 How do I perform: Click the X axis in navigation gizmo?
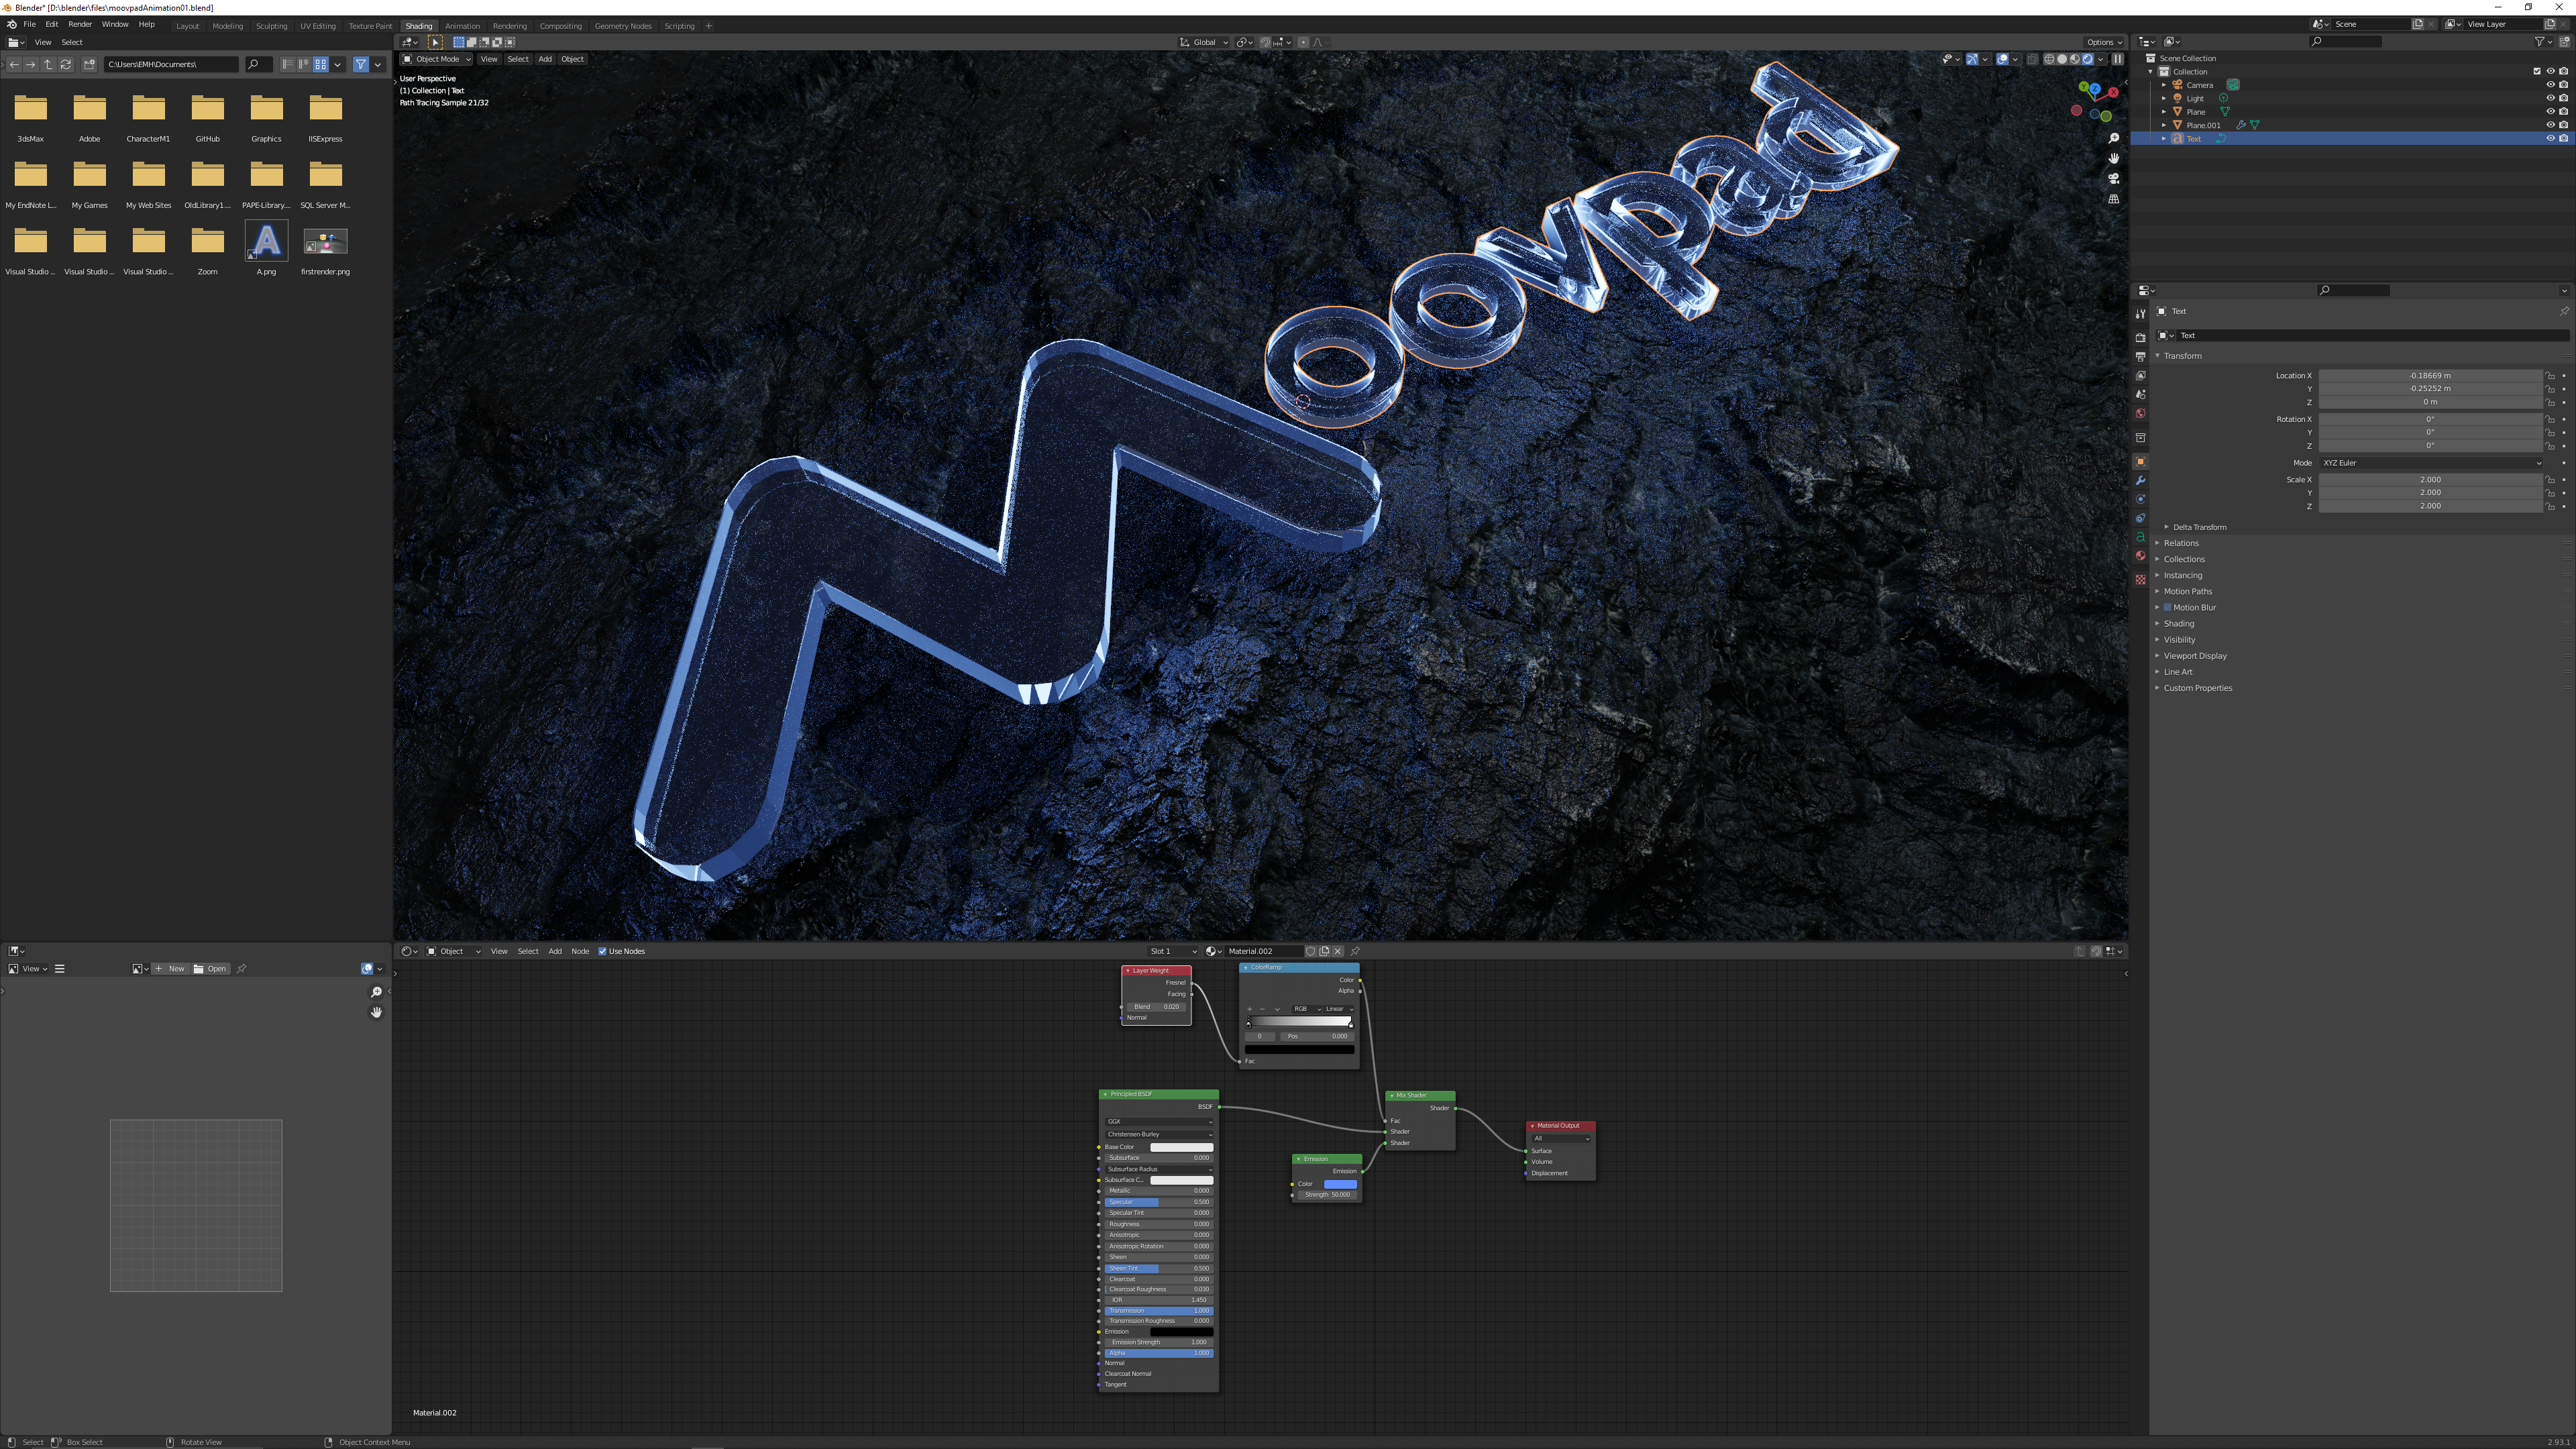2113,92
